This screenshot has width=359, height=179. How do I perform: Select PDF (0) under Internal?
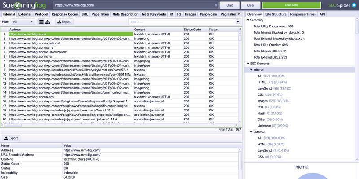(x=270, y=107)
